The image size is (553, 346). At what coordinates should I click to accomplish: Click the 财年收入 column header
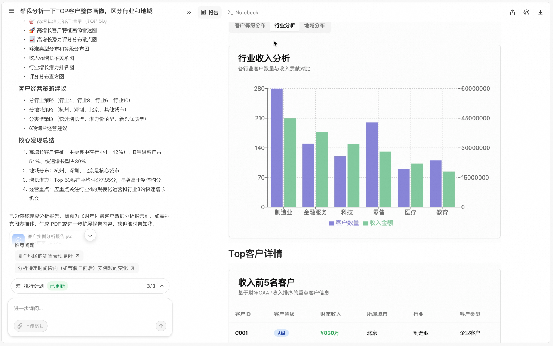(x=331, y=314)
